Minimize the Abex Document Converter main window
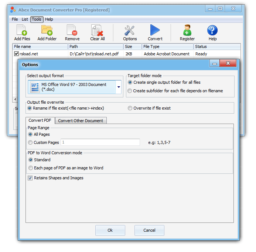The width and height of the screenshot is (256, 252). pyautogui.click(x=210, y=8)
